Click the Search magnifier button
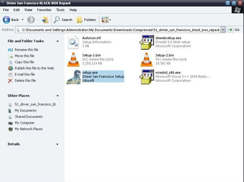The height and width of the screenshot is (182, 244). click(63, 20)
